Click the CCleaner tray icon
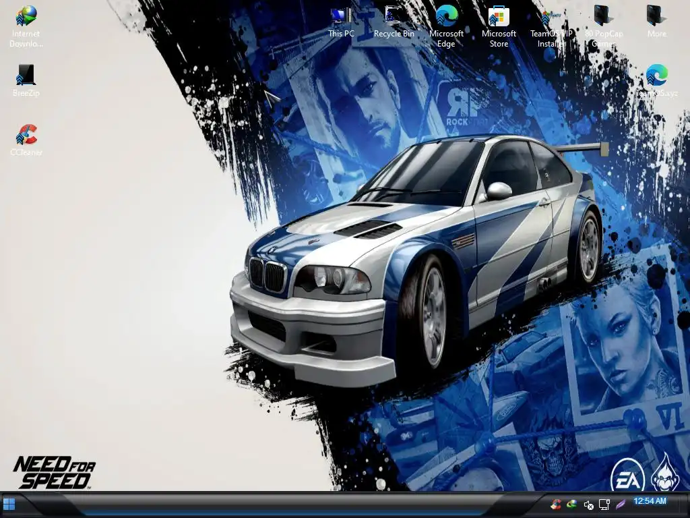Screen dimensions: 690x518 click(556, 504)
